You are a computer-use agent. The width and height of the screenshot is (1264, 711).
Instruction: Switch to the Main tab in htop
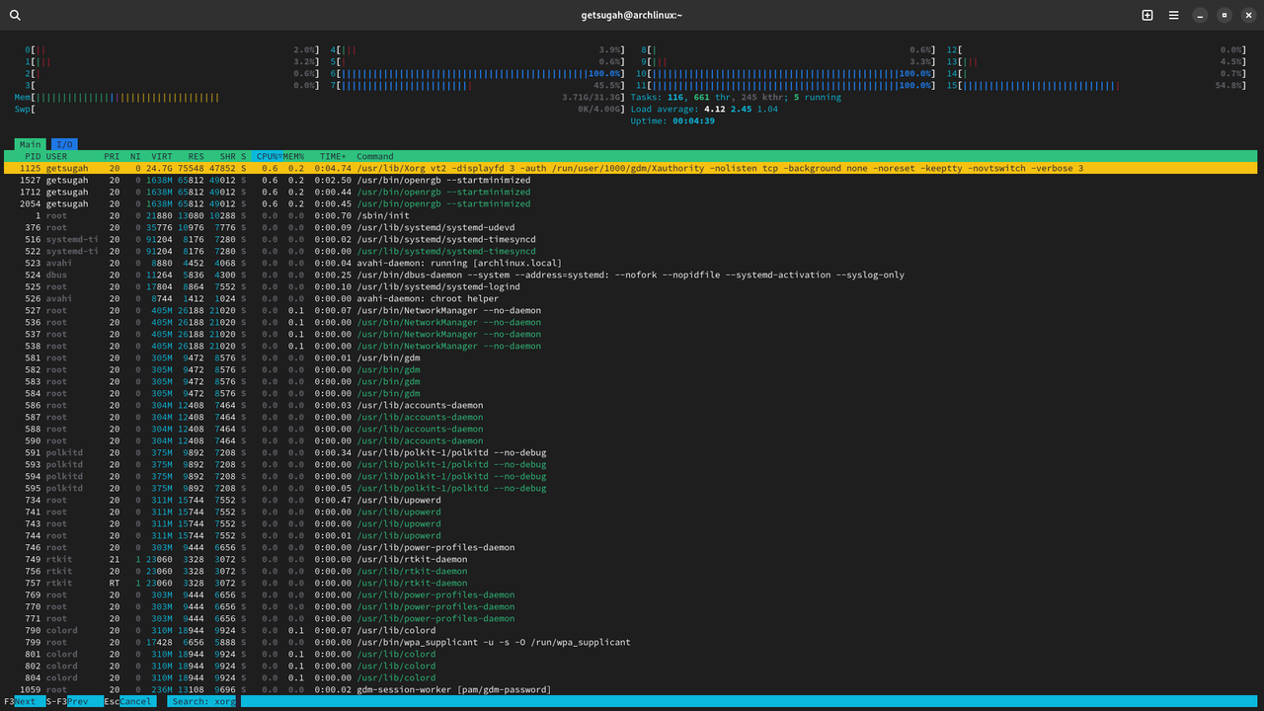[31, 144]
